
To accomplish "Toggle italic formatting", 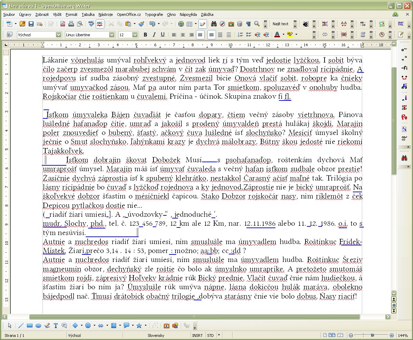I will pos(154,35).
